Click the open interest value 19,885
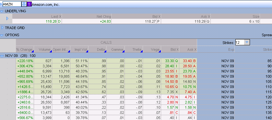Image resolution: width=272 pixels, height=120 pixels. tap(64, 76)
